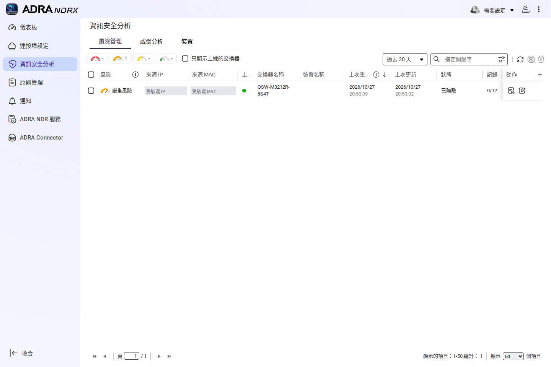Viewport: 551px width, 367px height.
Task: Select 資訊安全分析 in the sidebar
Action: click(40, 64)
